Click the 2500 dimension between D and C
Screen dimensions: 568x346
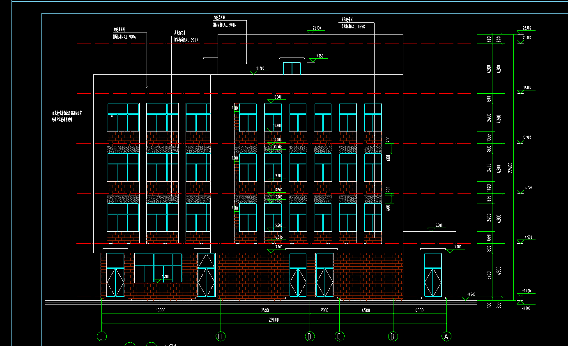click(x=324, y=311)
